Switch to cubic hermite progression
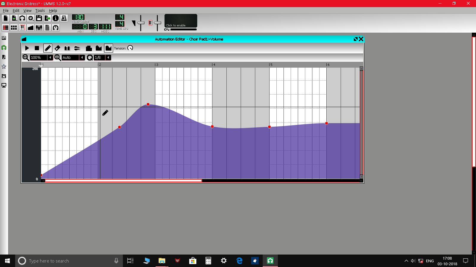 [109, 48]
